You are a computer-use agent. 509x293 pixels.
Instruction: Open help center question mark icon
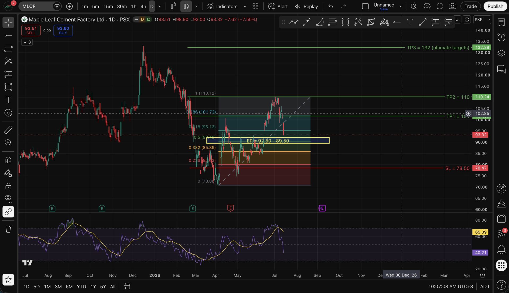click(501, 285)
